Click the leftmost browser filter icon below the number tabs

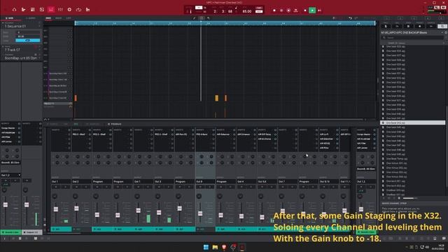click(x=386, y=27)
